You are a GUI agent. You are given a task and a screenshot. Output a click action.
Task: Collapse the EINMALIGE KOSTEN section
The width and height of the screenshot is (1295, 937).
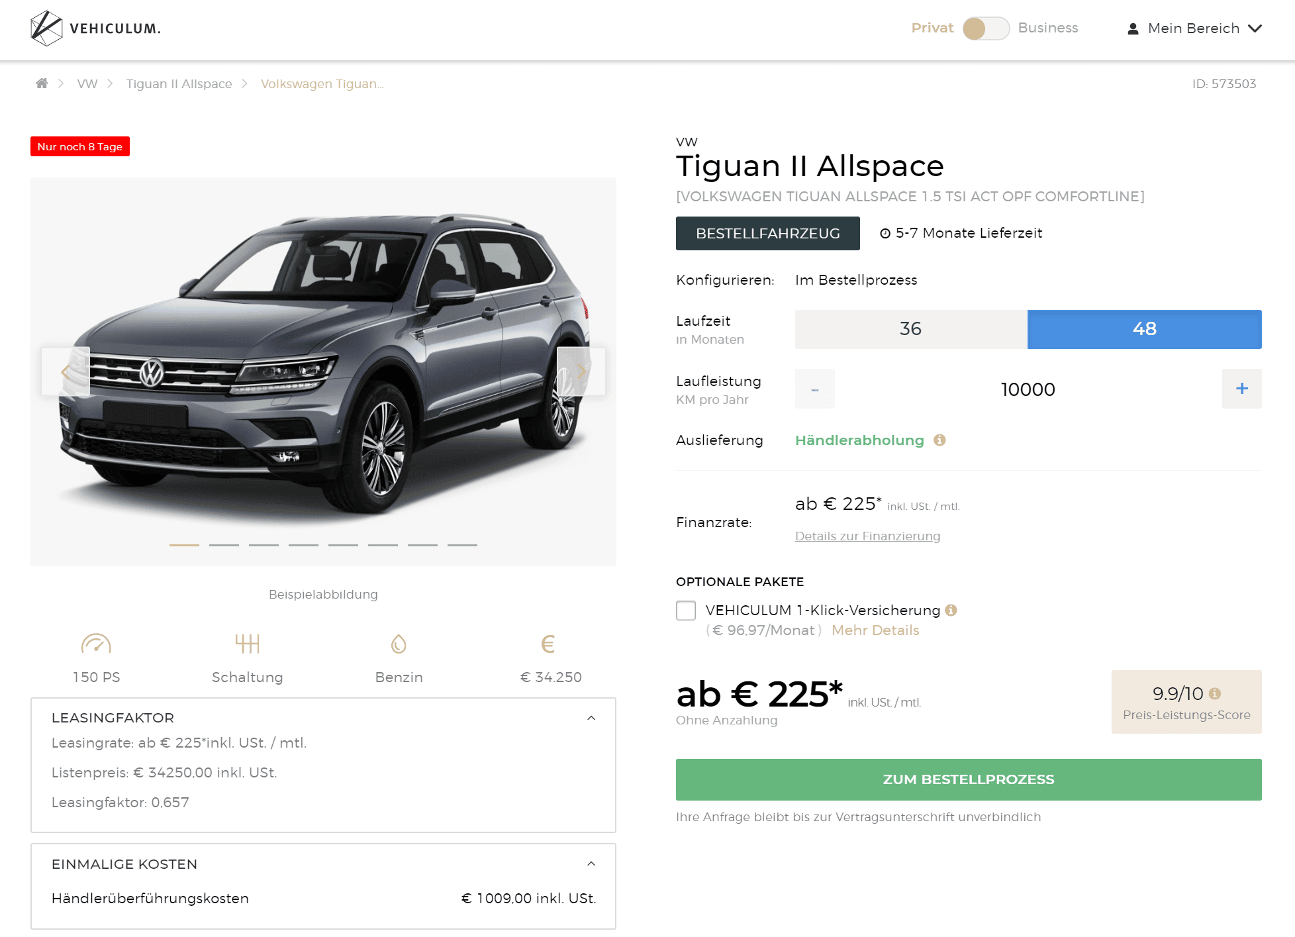(591, 864)
